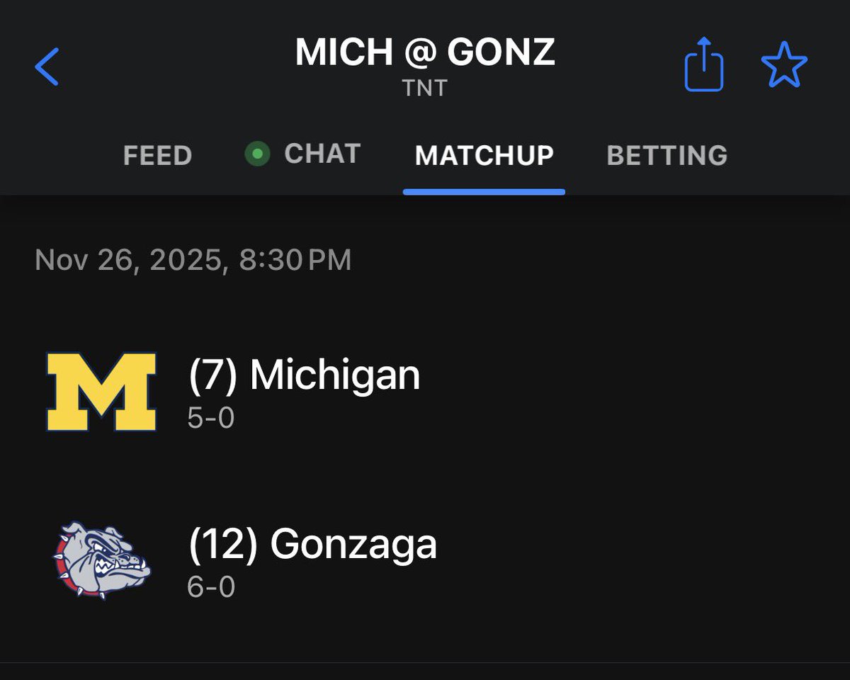
Task: Click the green live dot beside Chat
Action: pos(257,154)
